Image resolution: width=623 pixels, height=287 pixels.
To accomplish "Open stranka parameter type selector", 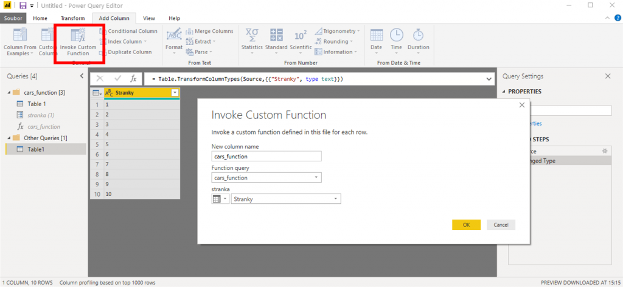I will tap(220, 199).
